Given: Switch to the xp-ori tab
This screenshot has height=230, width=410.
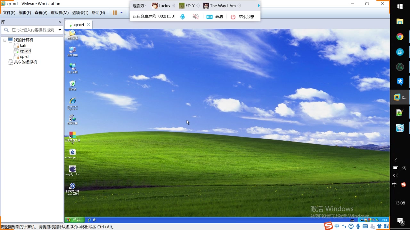Looking at the screenshot, I should [x=78, y=25].
